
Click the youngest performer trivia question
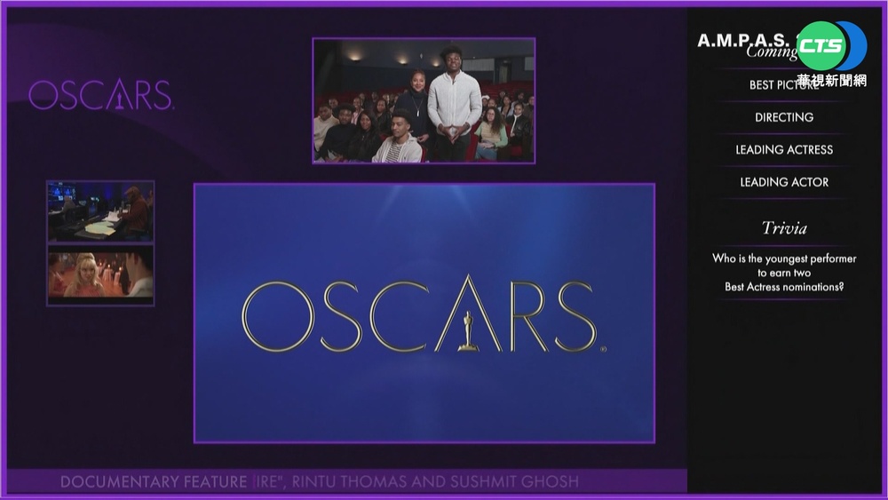coord(783,273)
